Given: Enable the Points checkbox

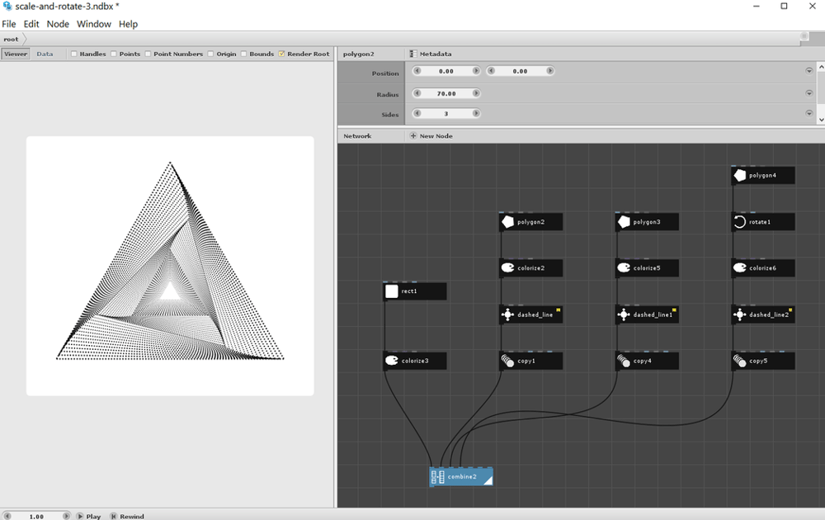Looking at the screenshot, I should coord(114,54).
